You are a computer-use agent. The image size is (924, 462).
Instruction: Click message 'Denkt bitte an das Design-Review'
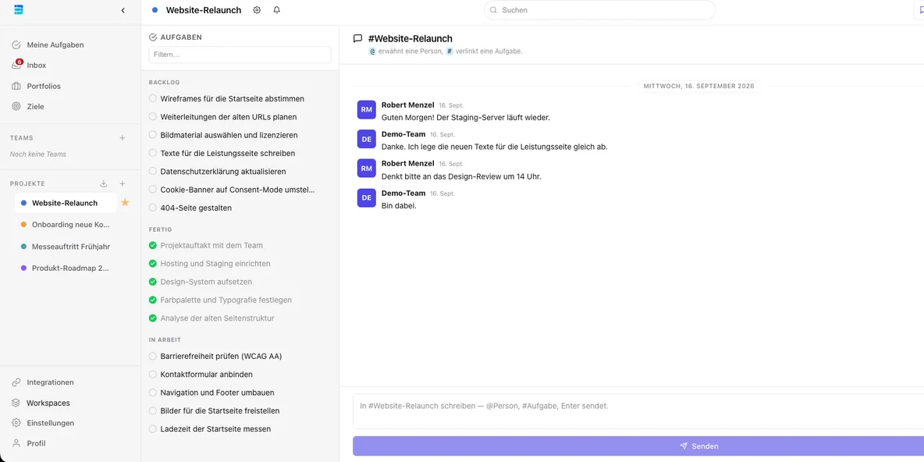click(x=460, y=176)
